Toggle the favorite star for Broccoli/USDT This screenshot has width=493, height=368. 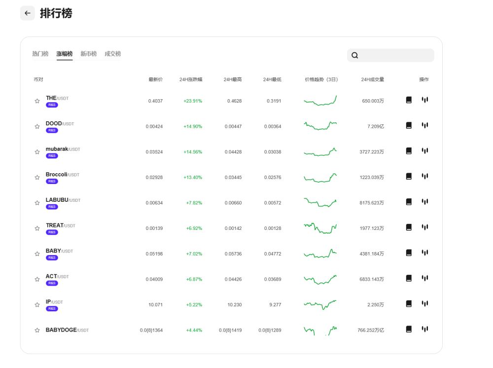(x=37, y=177)
